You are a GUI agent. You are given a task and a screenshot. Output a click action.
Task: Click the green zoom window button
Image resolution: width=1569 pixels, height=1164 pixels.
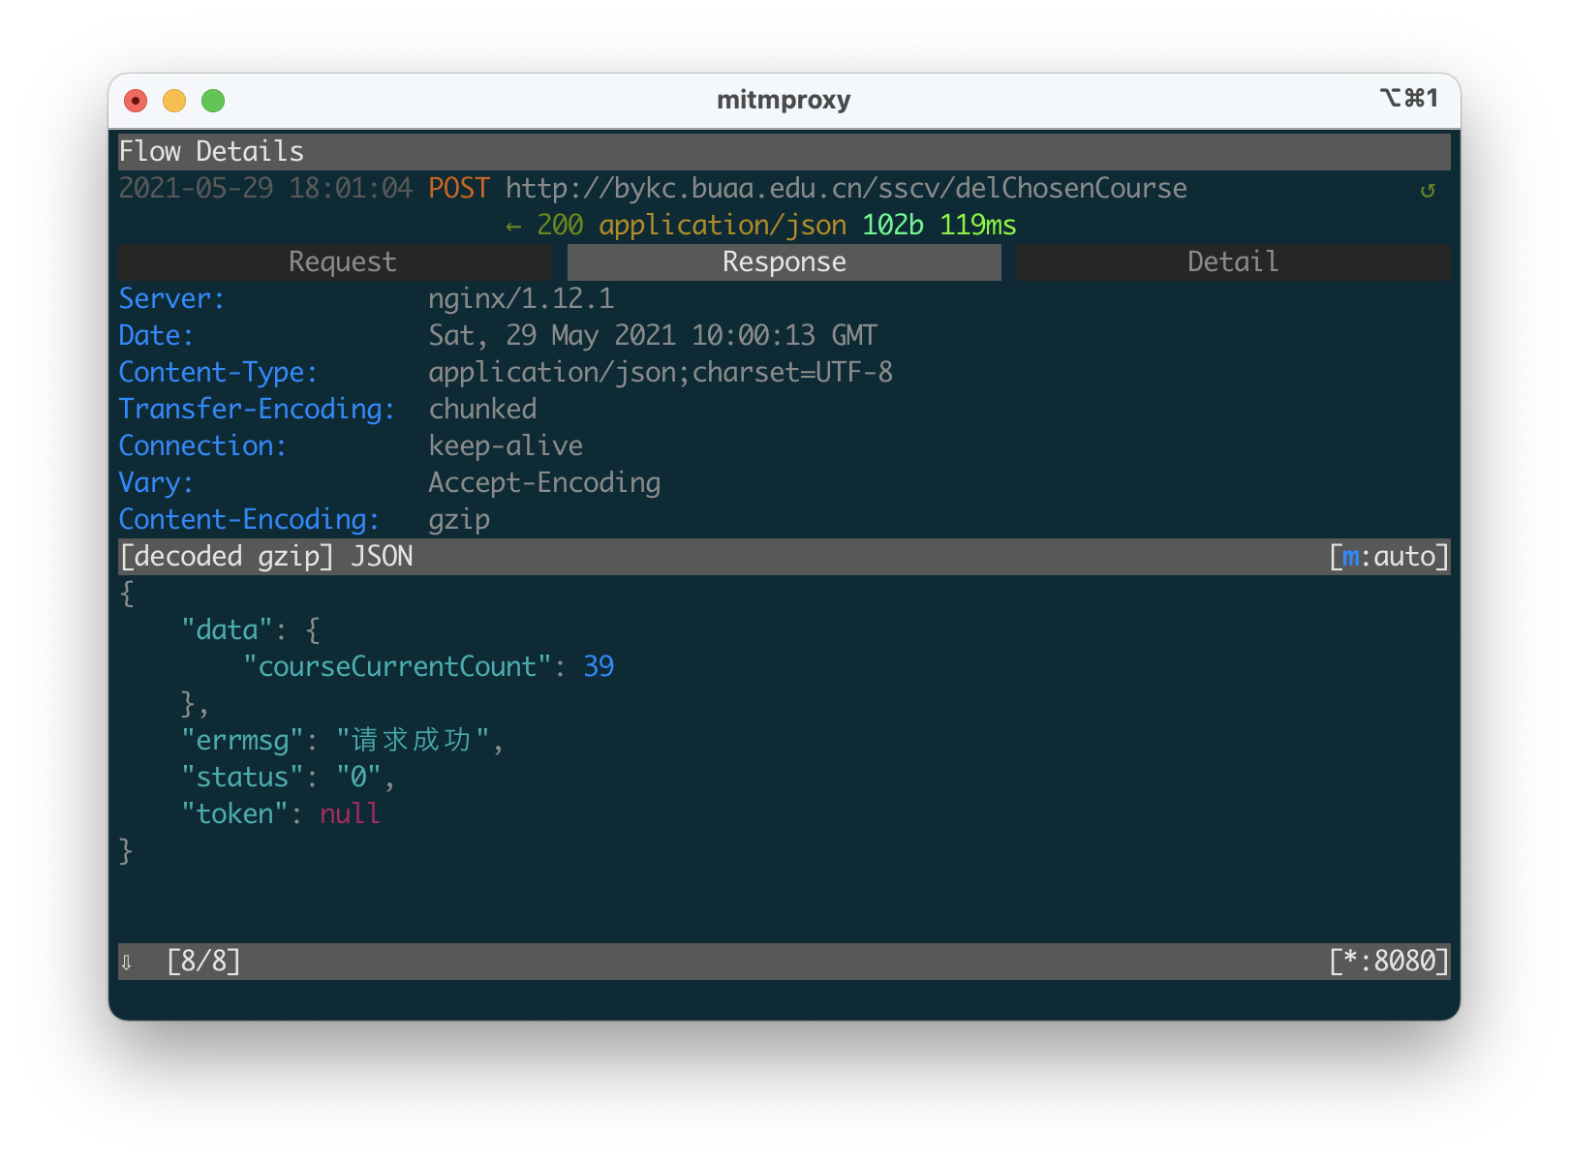(213, 101)
